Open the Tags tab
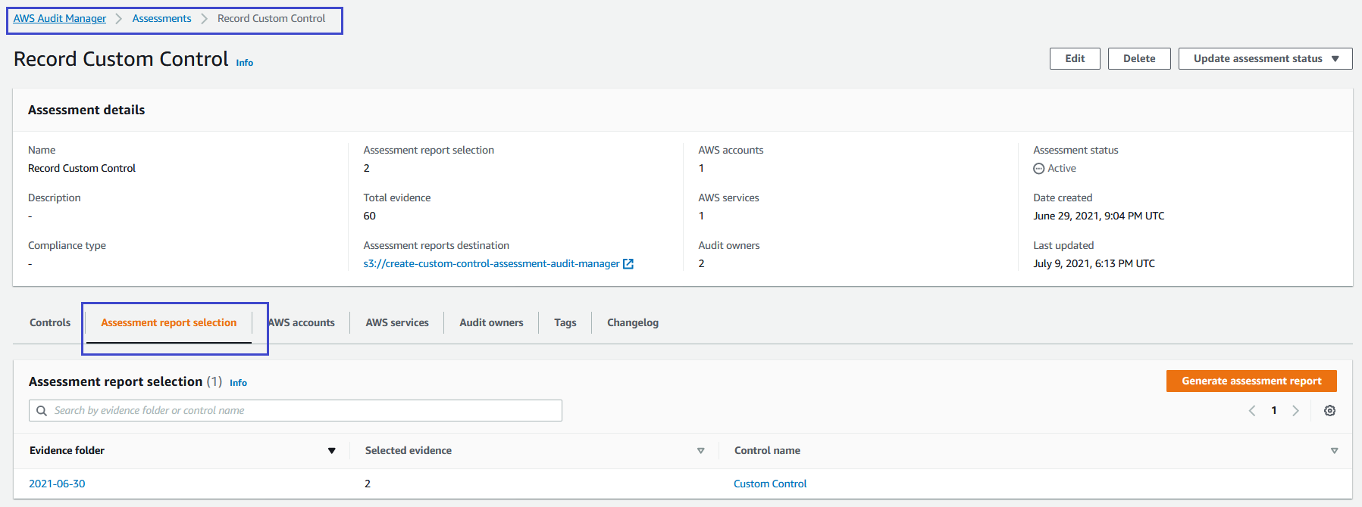The height and width of the screenshot is (507, 1362). [565, 323]
